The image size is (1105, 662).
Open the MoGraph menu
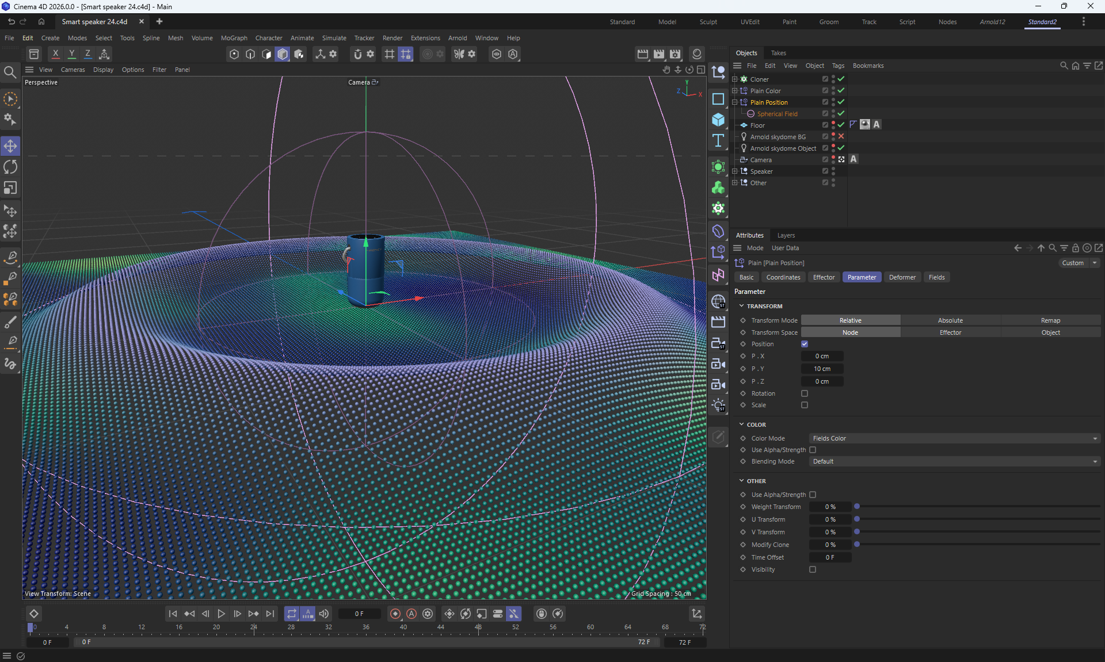(x=234, y=38)
